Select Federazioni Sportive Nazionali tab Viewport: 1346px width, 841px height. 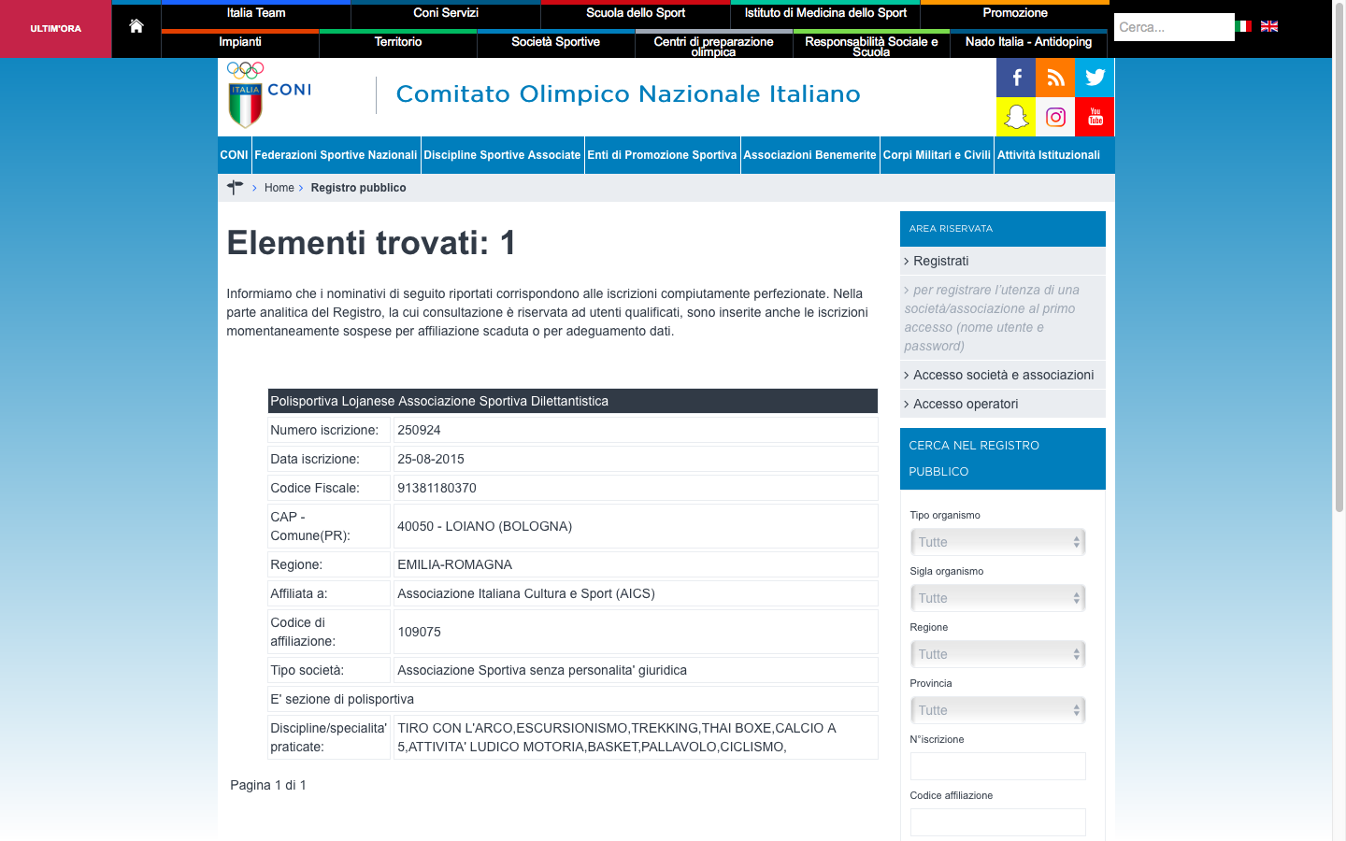click(x=336, y=155)
